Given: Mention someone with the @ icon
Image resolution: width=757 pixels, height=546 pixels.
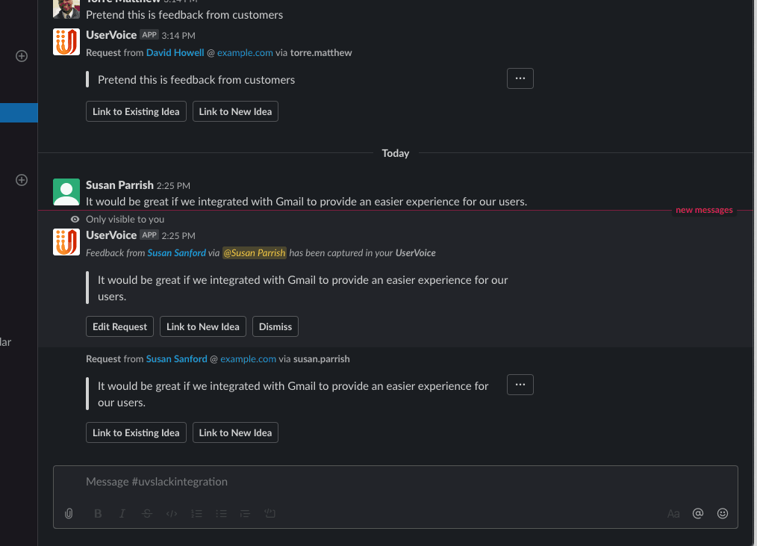Looking at the screenshot, I should [x=697, y=513].
